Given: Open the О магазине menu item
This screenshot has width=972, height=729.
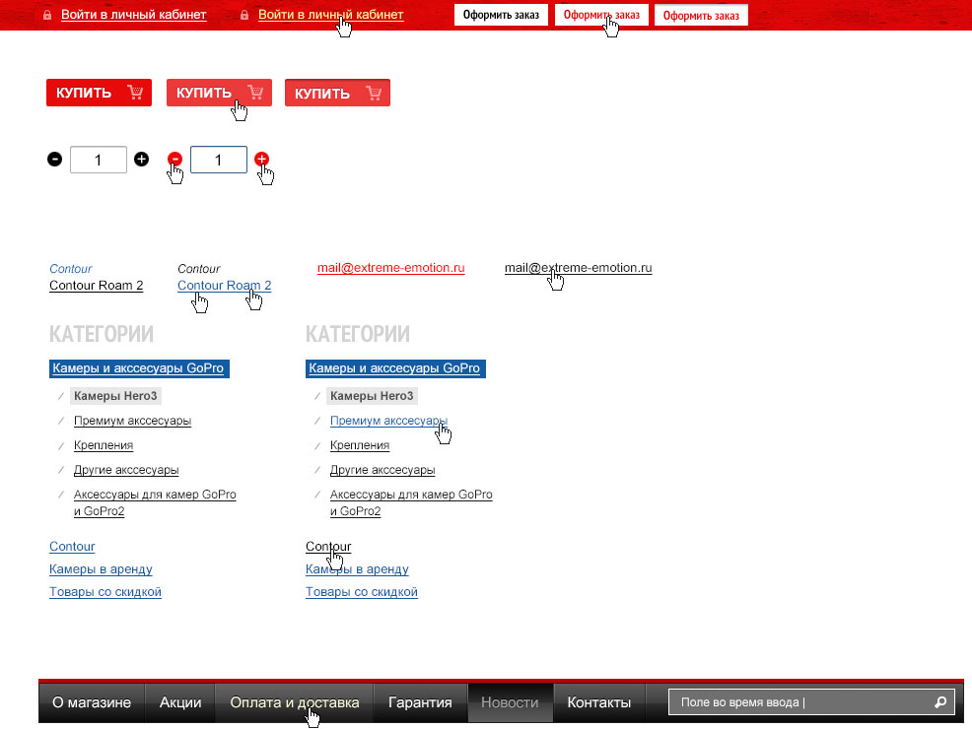Looking at the screenshot, I should click(x=92, y=702).
